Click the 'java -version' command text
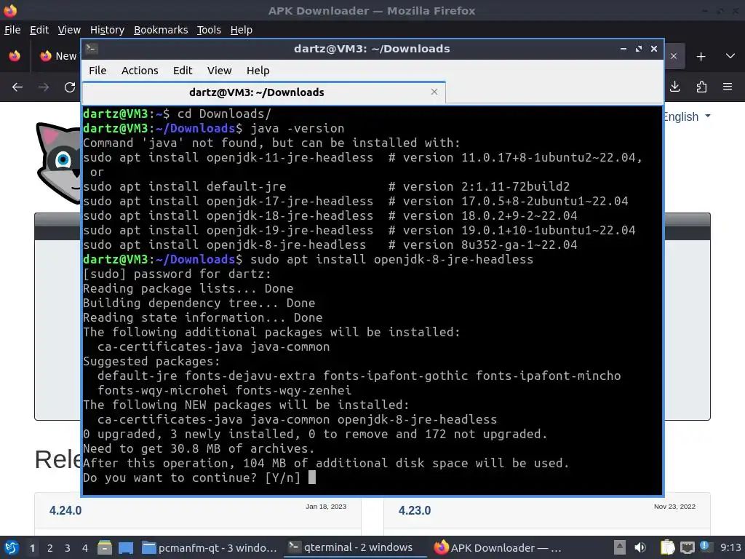The width and height of the screenshot is (745, 559). [x=298, y=129]
